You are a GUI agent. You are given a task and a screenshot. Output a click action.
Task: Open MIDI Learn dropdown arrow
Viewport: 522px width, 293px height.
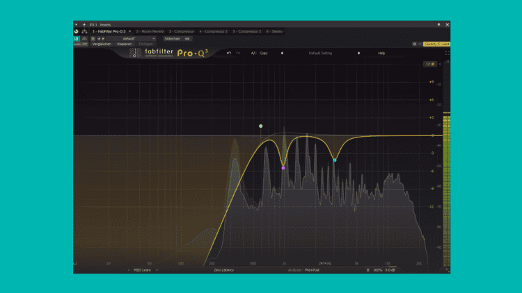click(157, 270)
